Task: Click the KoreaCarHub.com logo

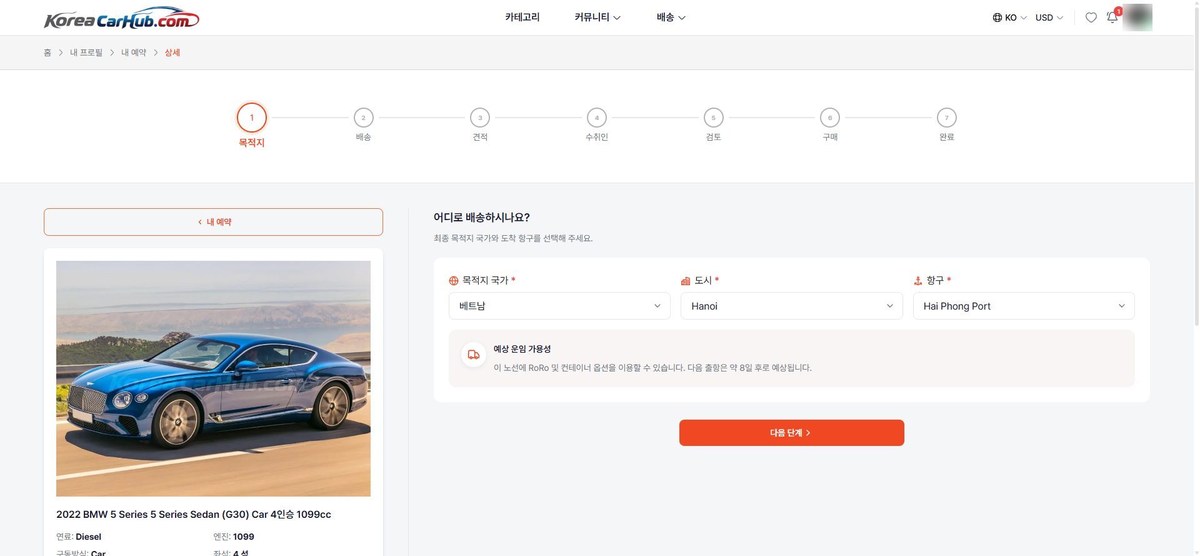Action: (122, 18)
